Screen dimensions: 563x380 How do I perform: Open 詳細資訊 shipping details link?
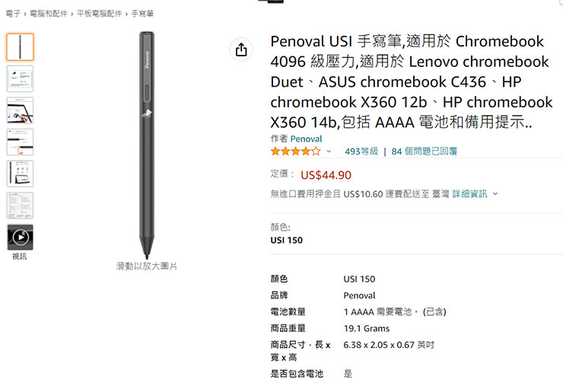[469, 194]
